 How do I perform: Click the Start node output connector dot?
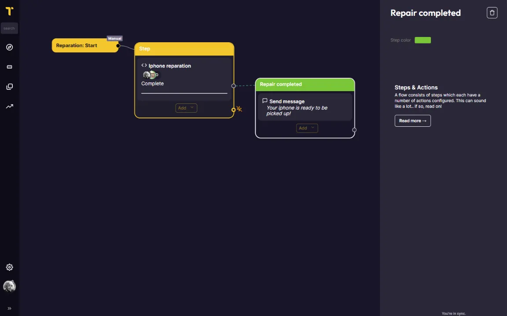click(118, 46)
